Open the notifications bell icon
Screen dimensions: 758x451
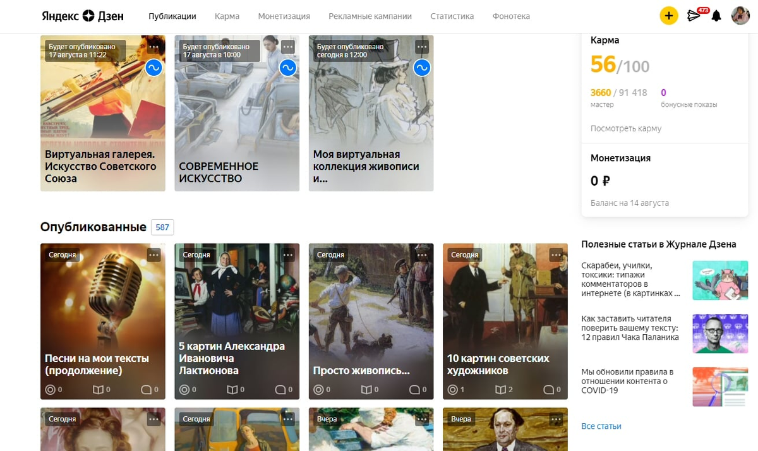point(716,16)
